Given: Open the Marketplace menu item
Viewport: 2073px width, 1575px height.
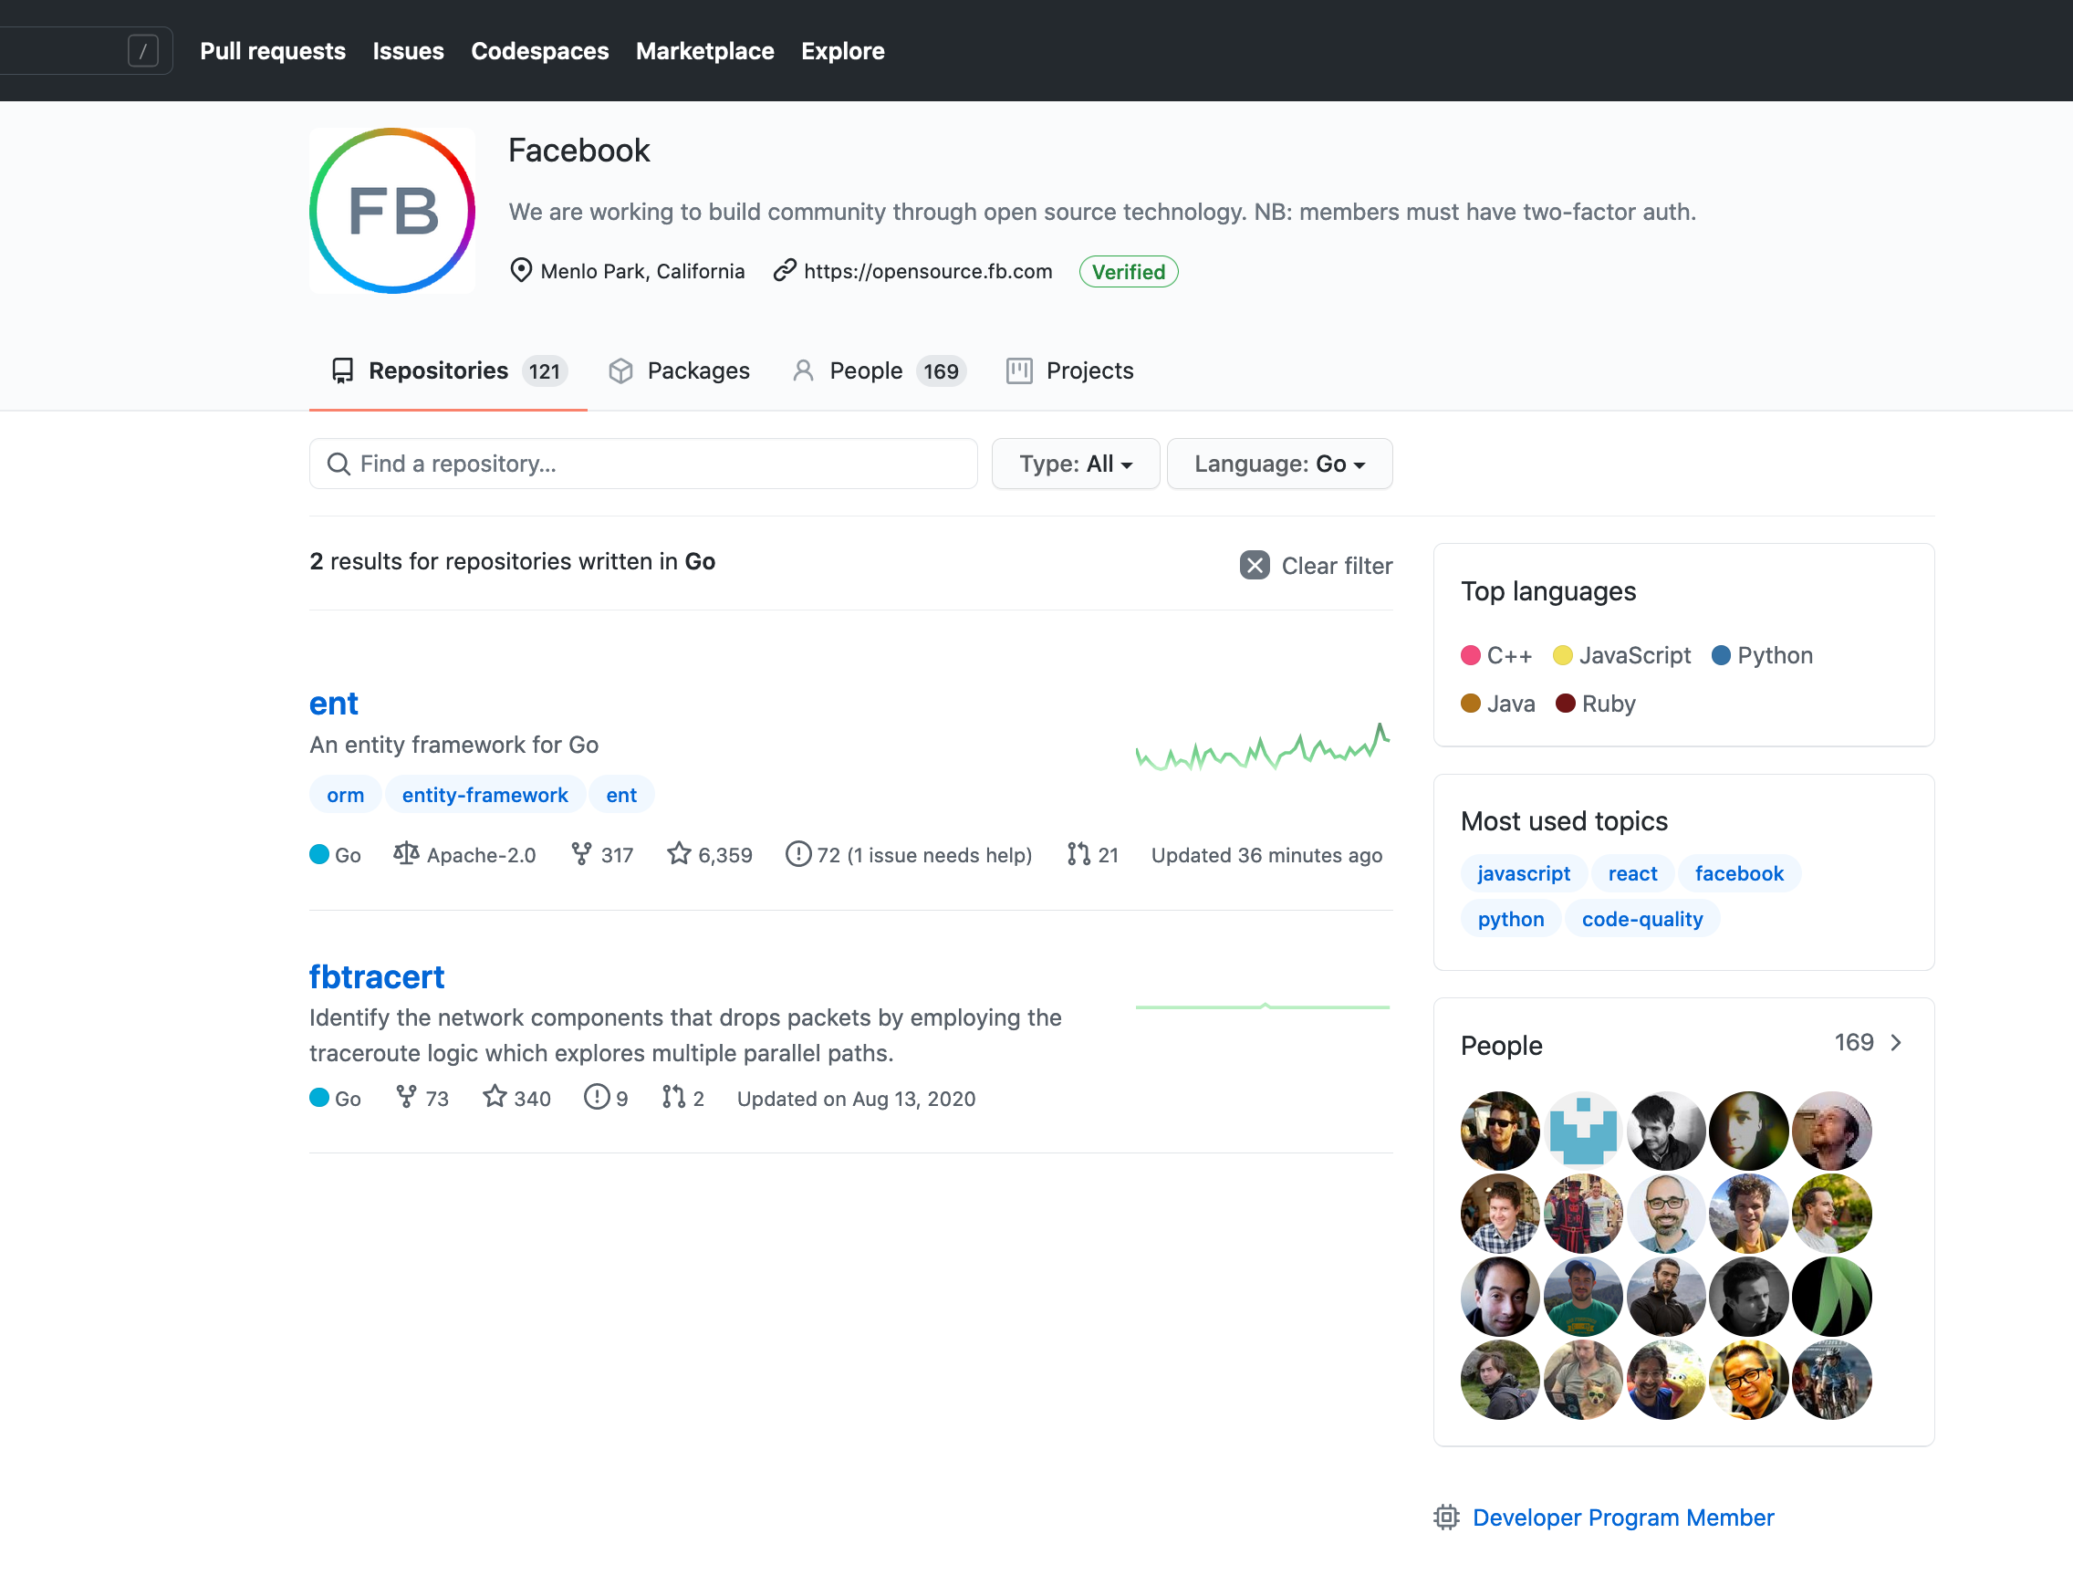Looking at the screenshot, I should [x=703, y=50].
